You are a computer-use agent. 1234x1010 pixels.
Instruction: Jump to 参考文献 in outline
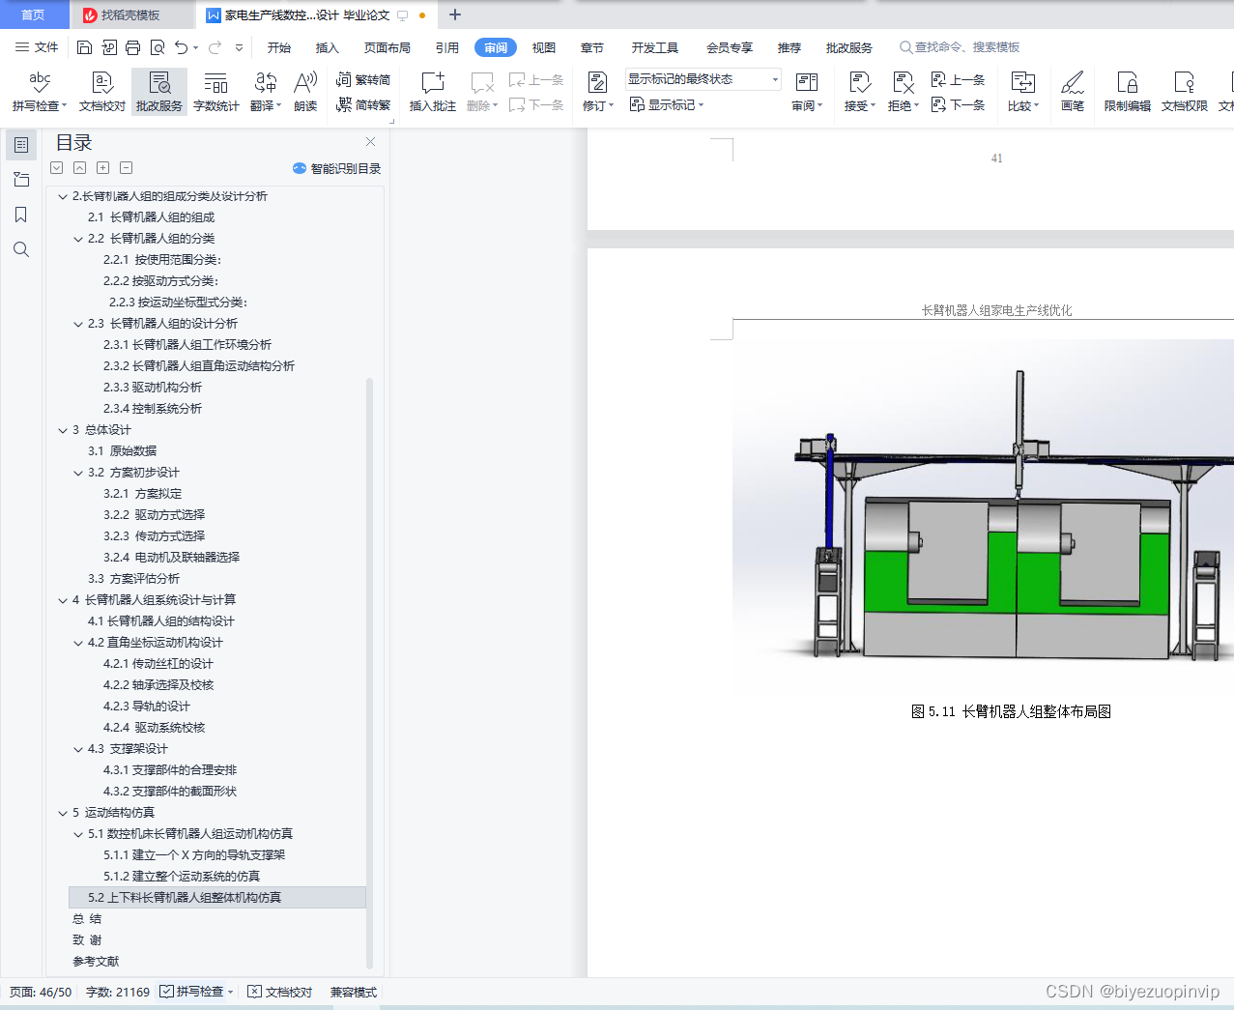[x=96, y=962]
